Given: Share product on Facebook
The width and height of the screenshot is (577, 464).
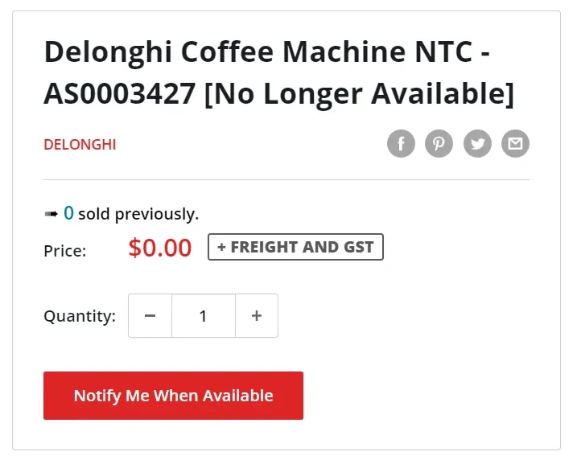Looking at the screenshot, I should (401, 145).
